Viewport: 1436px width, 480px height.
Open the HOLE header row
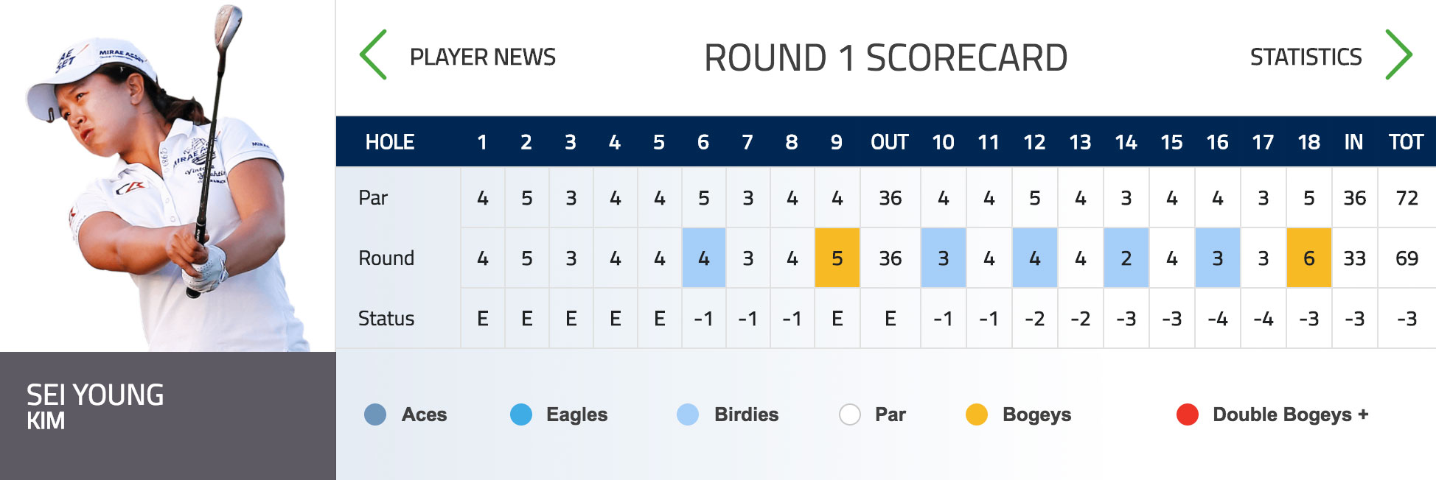click(391, 141)
